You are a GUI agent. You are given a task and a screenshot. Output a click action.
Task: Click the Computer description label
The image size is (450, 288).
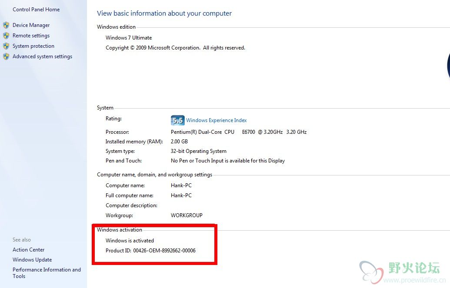coord(131,205)
